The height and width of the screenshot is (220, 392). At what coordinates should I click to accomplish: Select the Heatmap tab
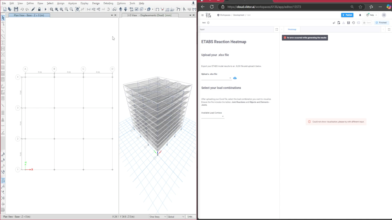coord(292,29)
